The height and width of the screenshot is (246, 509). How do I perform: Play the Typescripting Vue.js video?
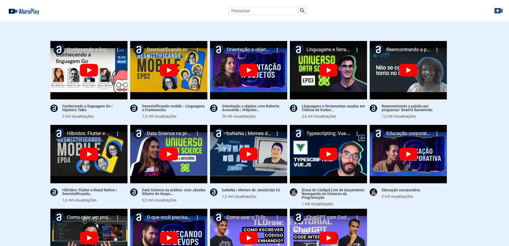[328, 154]
